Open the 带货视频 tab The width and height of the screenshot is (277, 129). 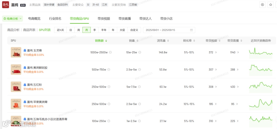[104, 18]
